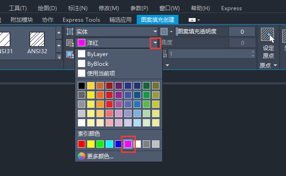The width and height of the screenshot is (286, 176).
Task: Click the hatch transparency icon
Action: pos(164,31)
